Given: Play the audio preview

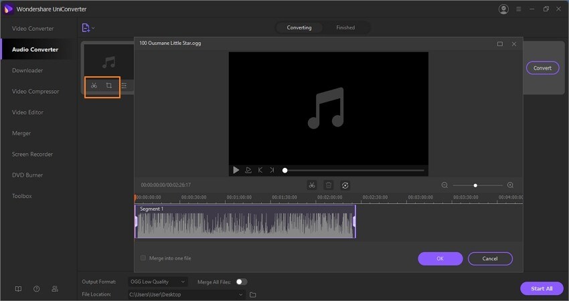Looking at the screenshot, I should 236,170.
